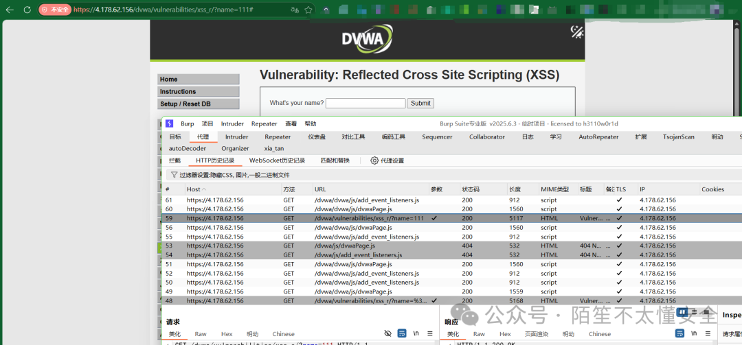Switch to the 对比工具 tab
This screenshot has height=345, width=742.
354,137
